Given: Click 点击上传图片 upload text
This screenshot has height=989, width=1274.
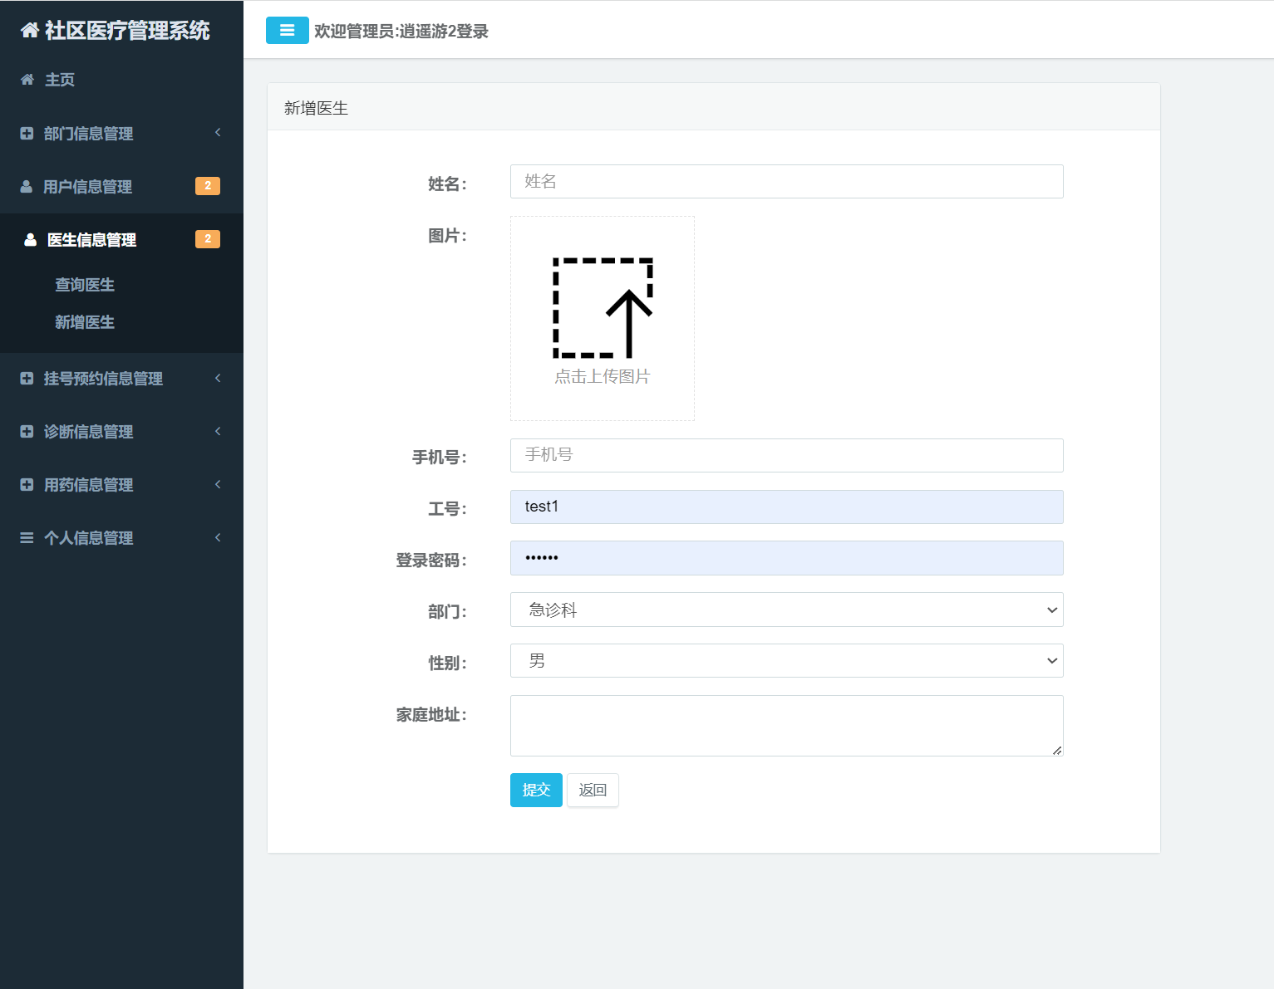Looking at the screenshot, I should pyautogui.click(x=603, y=376).
